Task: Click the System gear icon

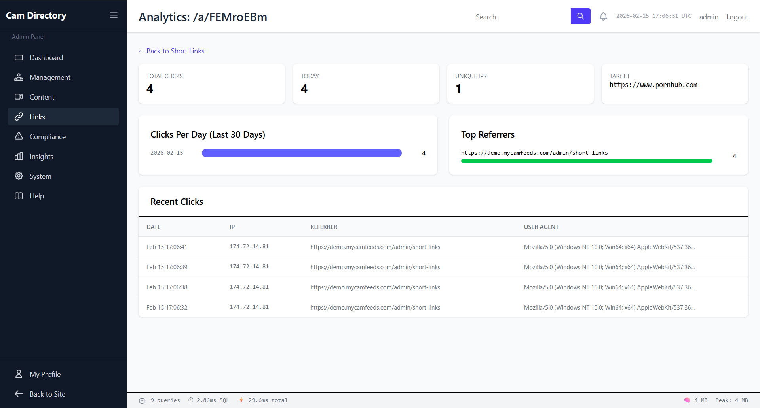Action: tap(19, 176)
